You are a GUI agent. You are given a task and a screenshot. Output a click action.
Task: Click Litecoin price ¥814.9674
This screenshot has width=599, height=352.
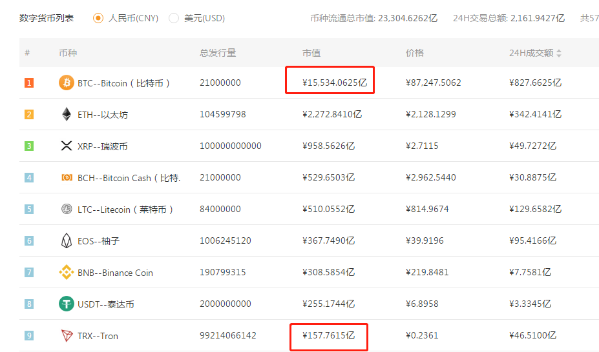coord(427,209)
